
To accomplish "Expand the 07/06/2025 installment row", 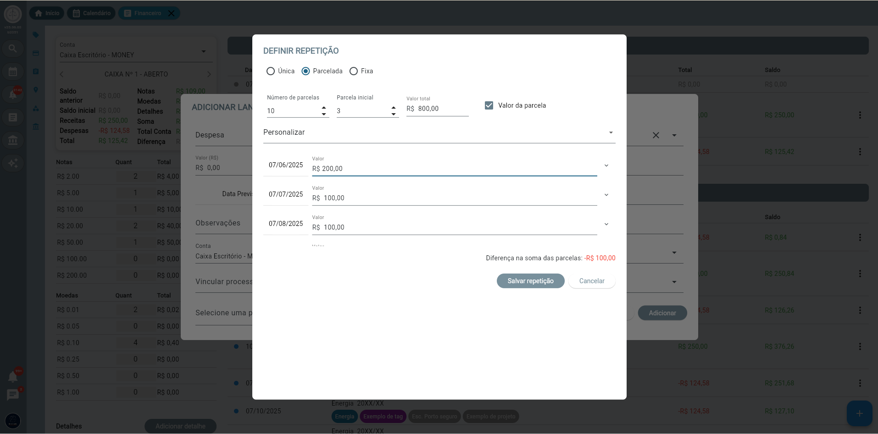I will point(606,165).
